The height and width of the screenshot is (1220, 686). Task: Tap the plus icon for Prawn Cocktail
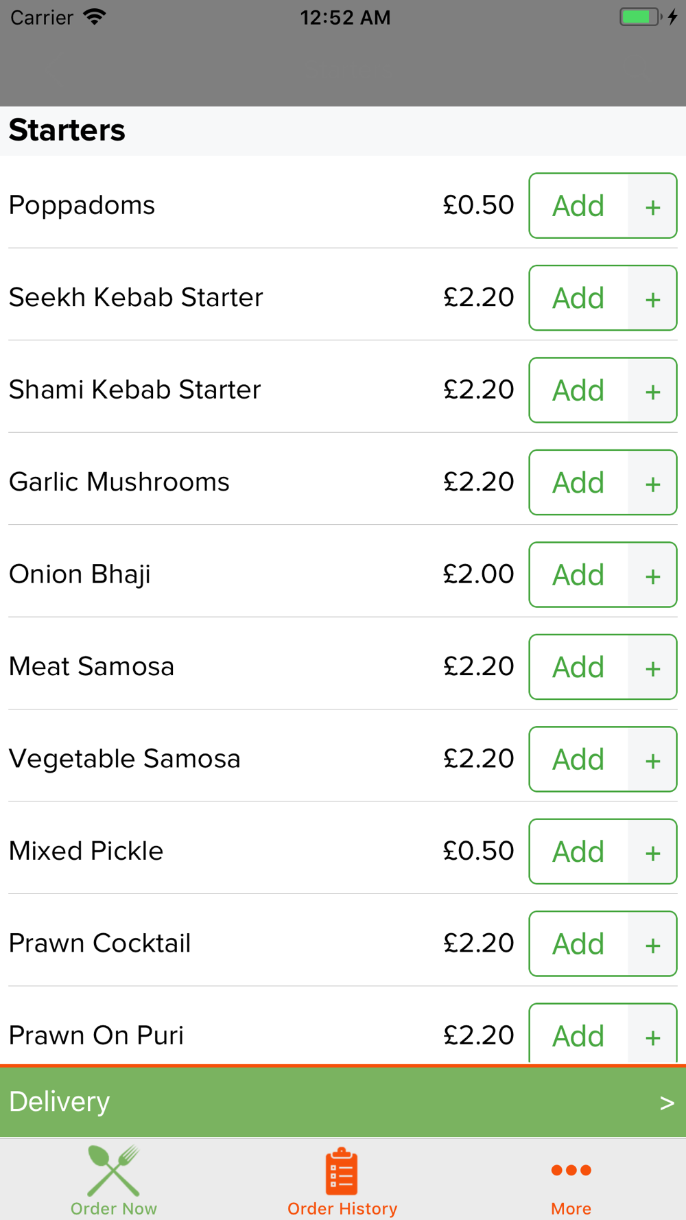[652, 943]
